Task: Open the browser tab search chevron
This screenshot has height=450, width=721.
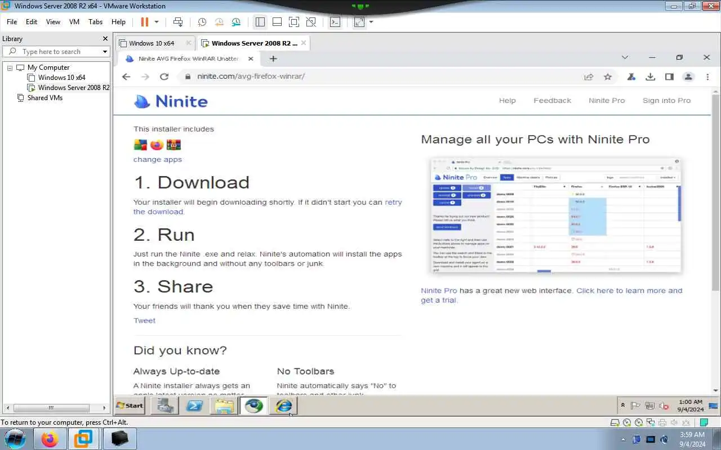Action: (x=625, y=57)
